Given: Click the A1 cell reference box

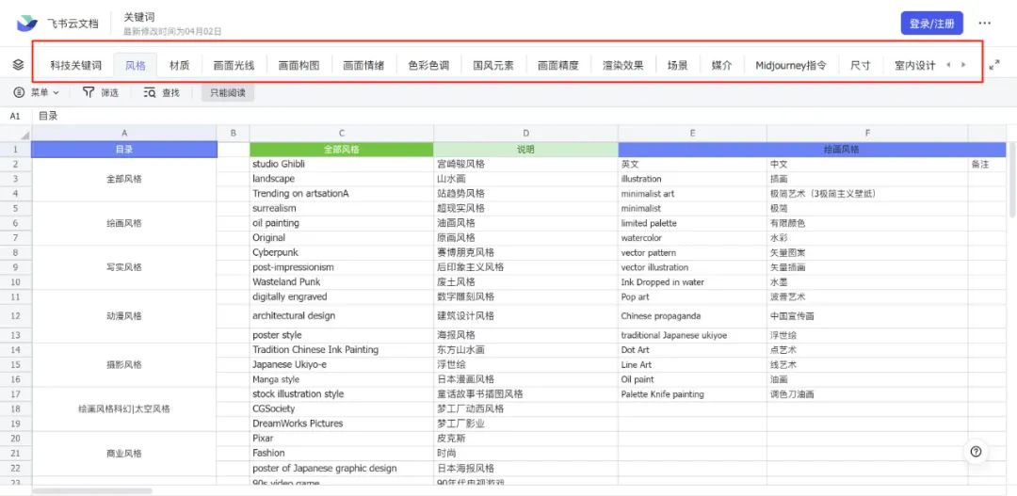Looking at the screenshot, I should [x=16, y=116].
